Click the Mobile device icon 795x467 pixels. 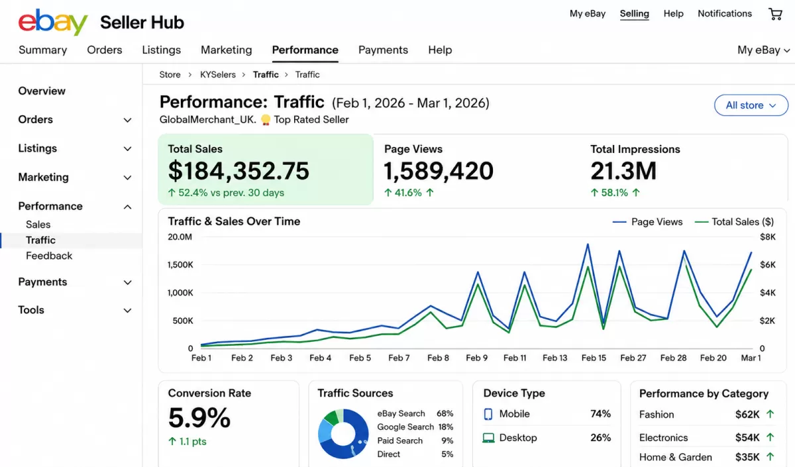tap(488, 414)
